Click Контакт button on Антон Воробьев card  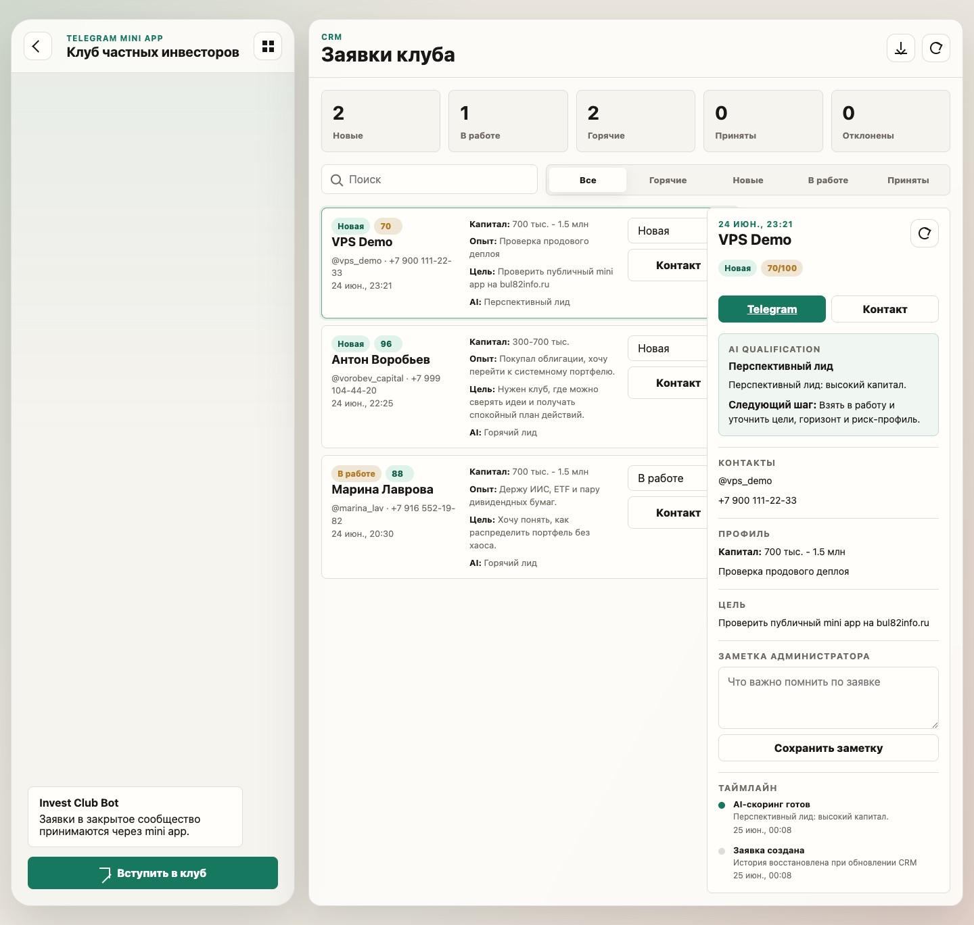coord(668,383)
